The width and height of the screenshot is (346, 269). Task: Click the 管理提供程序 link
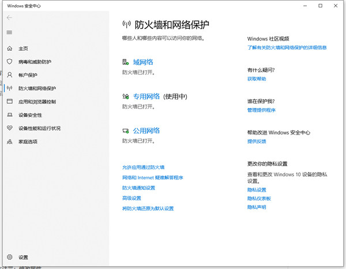(261, 110)
